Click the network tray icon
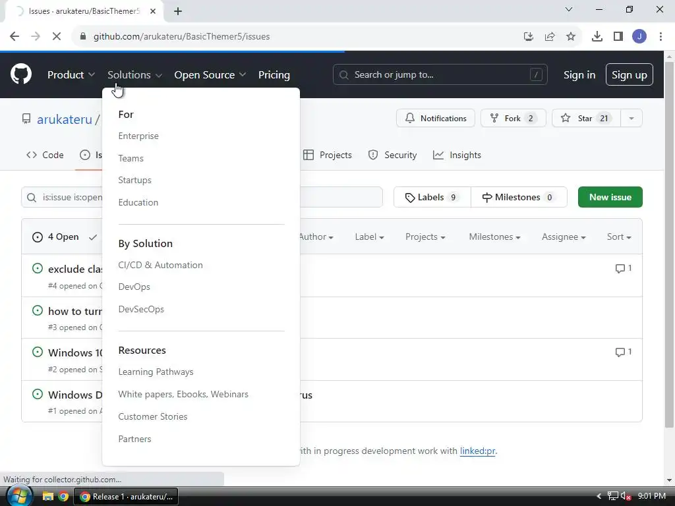Screen dimensions: 675x506 click(x=612, y=496)
